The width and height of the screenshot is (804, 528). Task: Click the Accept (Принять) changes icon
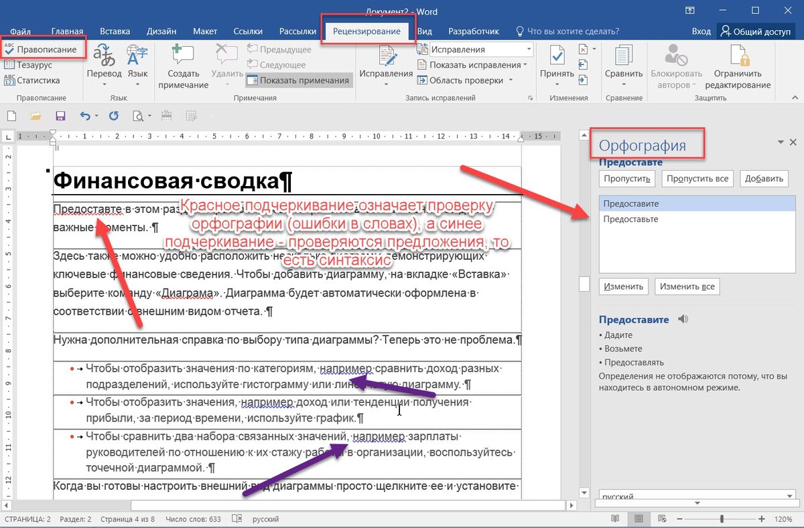click(557, 57)
